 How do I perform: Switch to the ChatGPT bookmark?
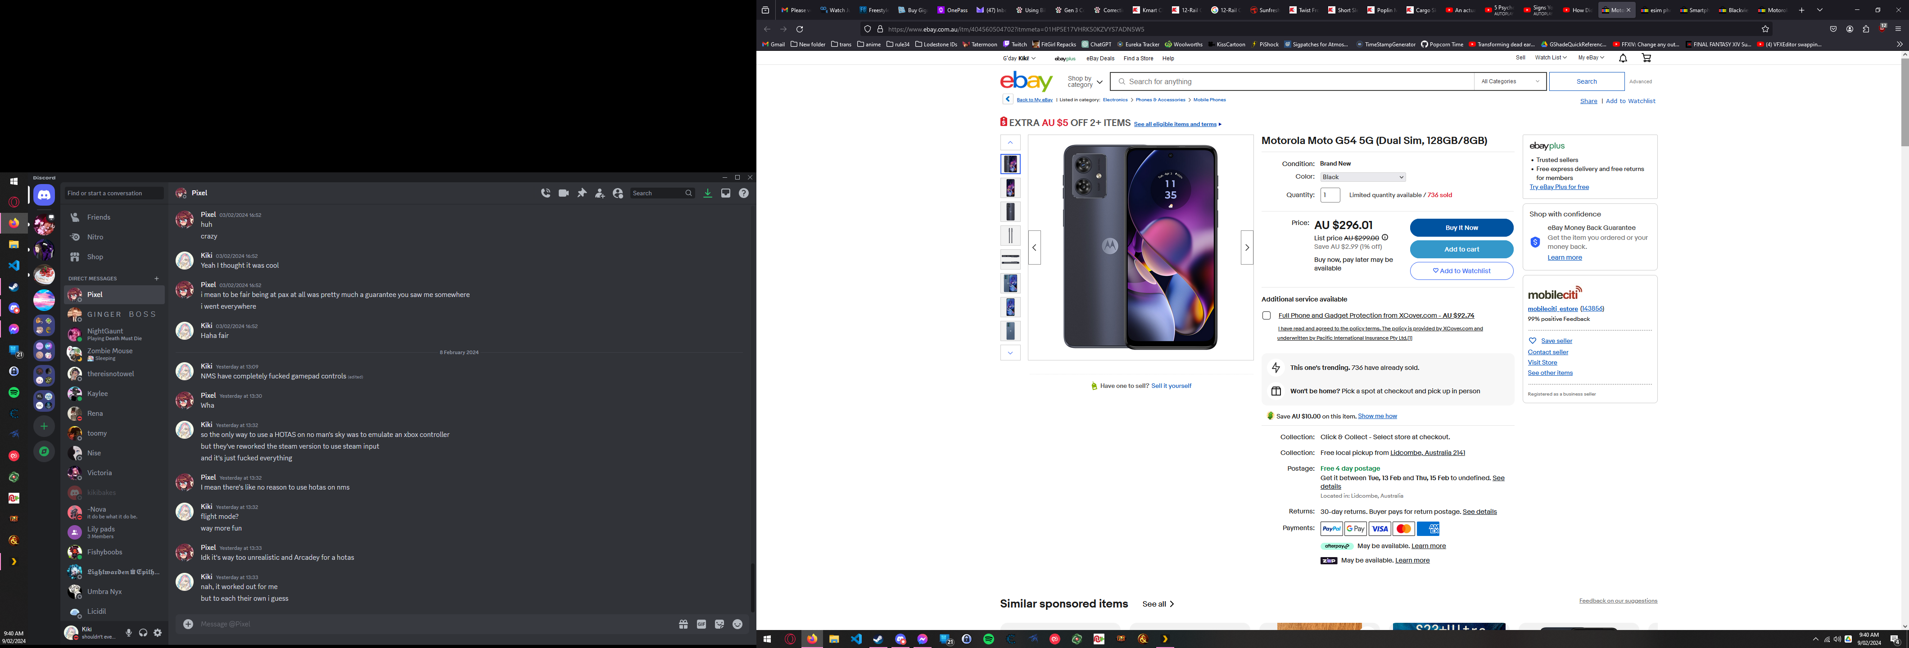click(1097, 45)
